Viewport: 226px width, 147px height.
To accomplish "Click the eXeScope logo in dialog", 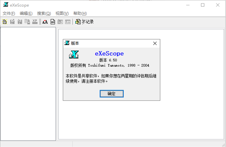I will pyautogui.click(x=74, y=55).
